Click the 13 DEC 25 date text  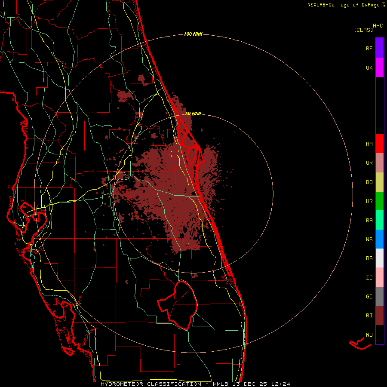(x=249, y=384)
